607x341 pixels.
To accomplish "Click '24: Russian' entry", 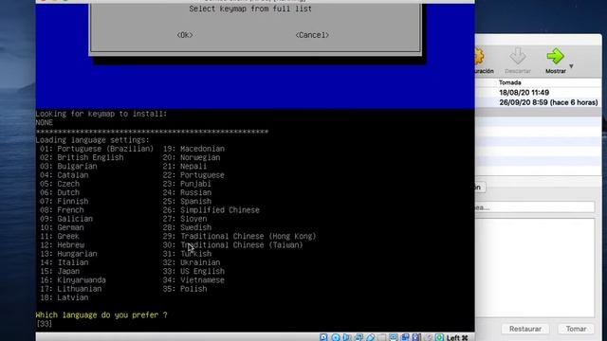I will pyautogui.click(x=187, y=192).
